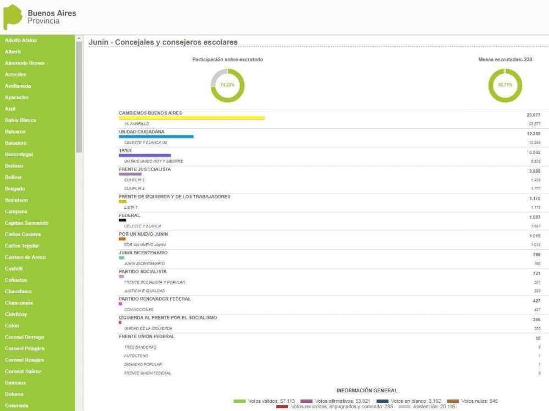This screenshot has width=549, height=411.
Task: Select Cañuelas in the sidebar
Action: (x=16, y=280)
